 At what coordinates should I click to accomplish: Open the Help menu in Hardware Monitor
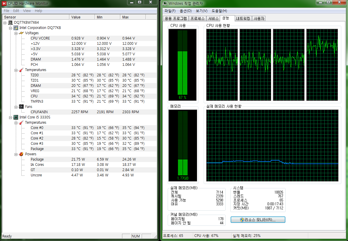(x=38, y=11)
